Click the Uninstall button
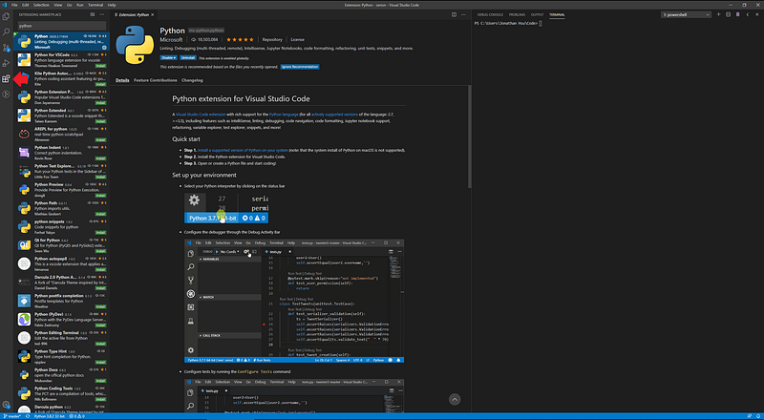Viewport: 764px width, 420px height. (187, 58)
